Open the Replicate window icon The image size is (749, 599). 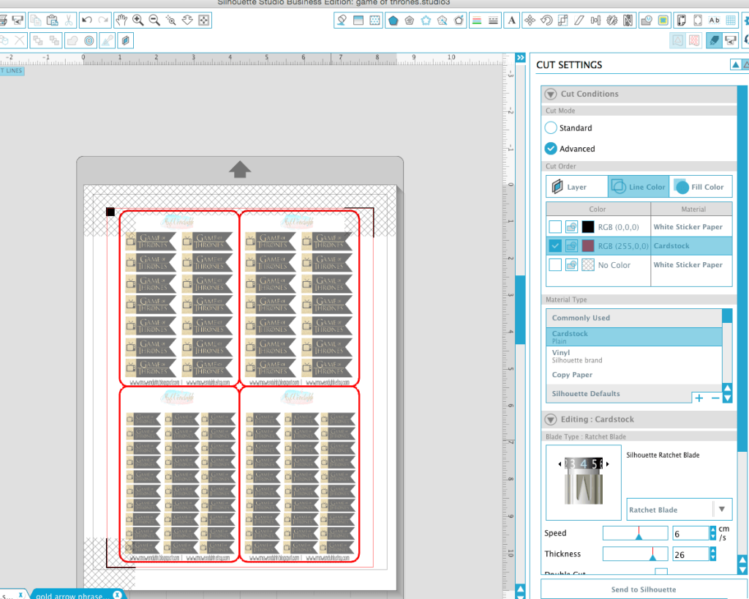point(612,20)
